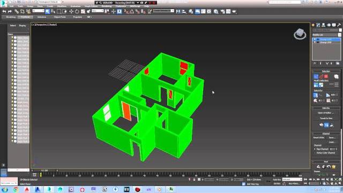Activate the Select and Rotate tool
Viewport: 343px width, 193px height.
(77, 11)
